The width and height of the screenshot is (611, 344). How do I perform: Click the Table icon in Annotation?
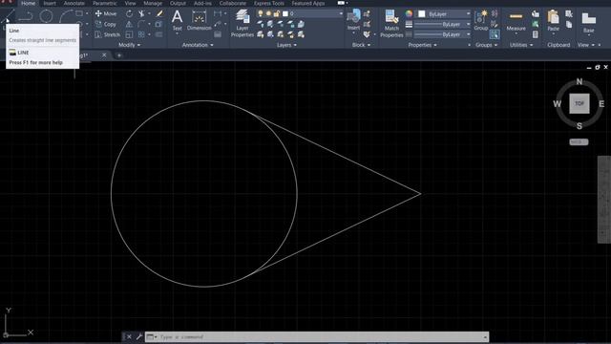click(x=218, y=34)
